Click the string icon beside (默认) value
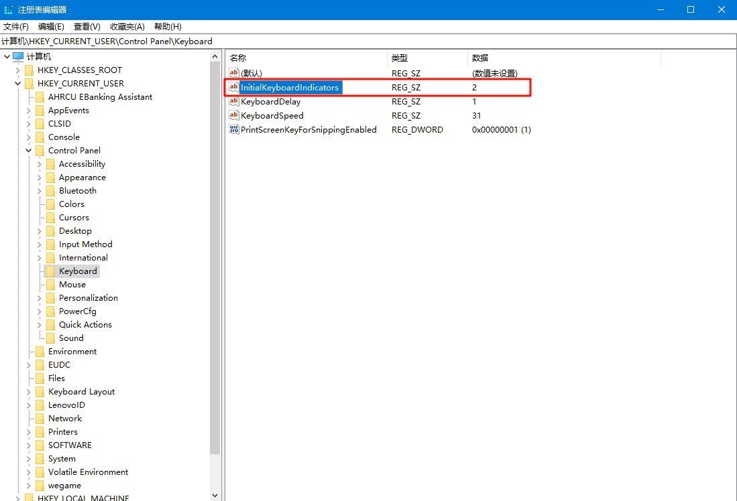The width and height of the screenshot is (737, 501). [233, 73]
